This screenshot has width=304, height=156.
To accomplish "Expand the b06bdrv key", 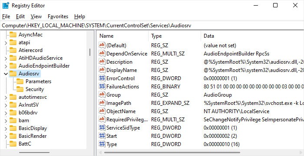I will (6, 113).
